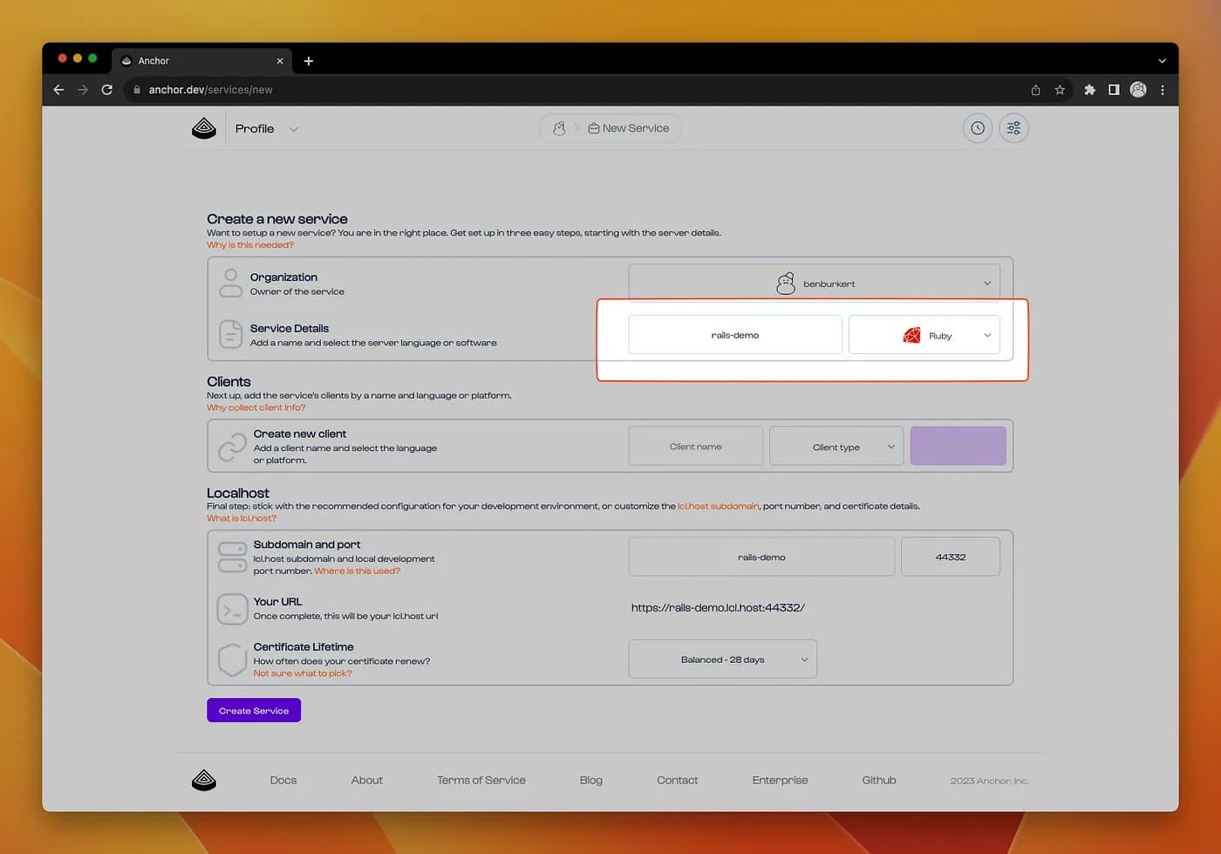The image size is (1221, 854).
Task: Open the browser extensions puzzle icon
Action: click(1089, 90)
